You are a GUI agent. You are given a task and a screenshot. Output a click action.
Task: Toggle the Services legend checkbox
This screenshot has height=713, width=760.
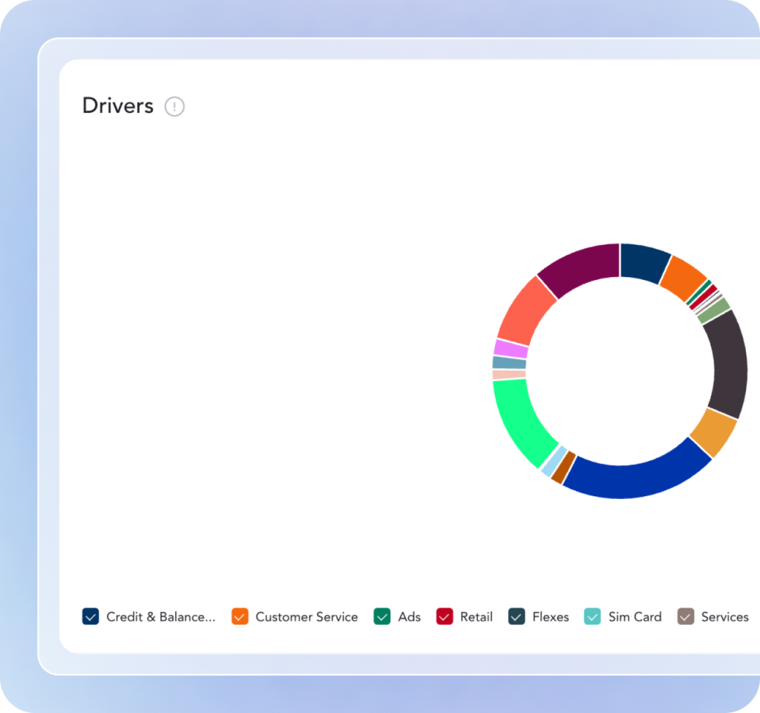pyautogui.click(x=686, y=616)
